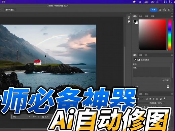
Task: Toggle the shape layers filter icon
Action: pyautogui.click(x=157, y=99)
